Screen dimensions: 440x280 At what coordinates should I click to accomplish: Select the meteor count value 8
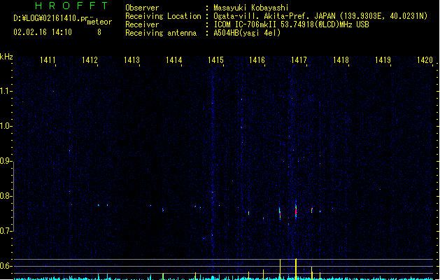click(x=99, y=32)
